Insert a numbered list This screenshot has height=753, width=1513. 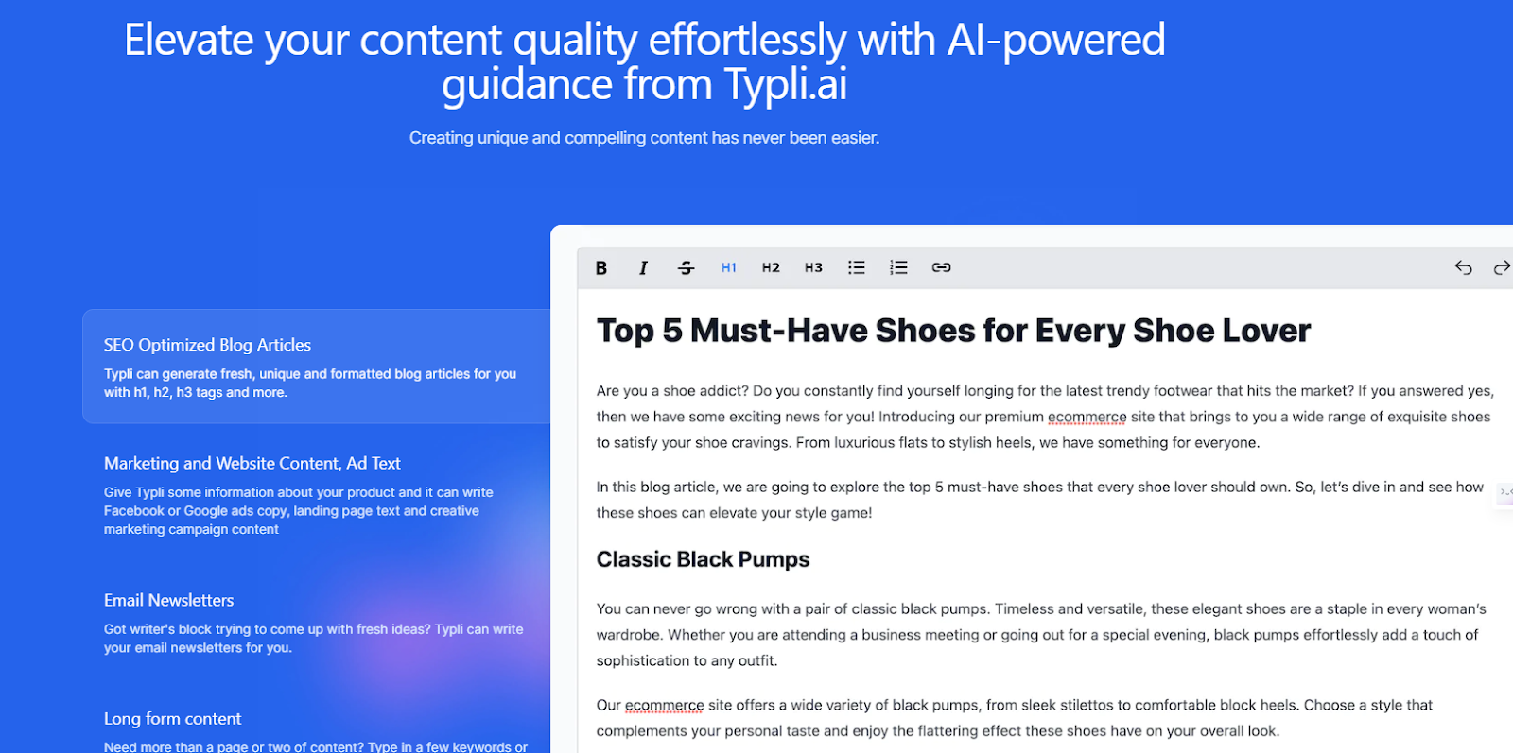[x=899, y=268]
